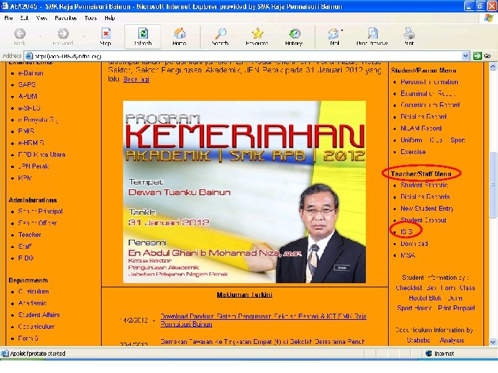Open the Forward button history dropdown

click(x=84, y=37)
